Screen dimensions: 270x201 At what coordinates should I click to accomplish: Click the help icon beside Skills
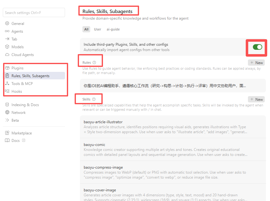pos(94,99)
